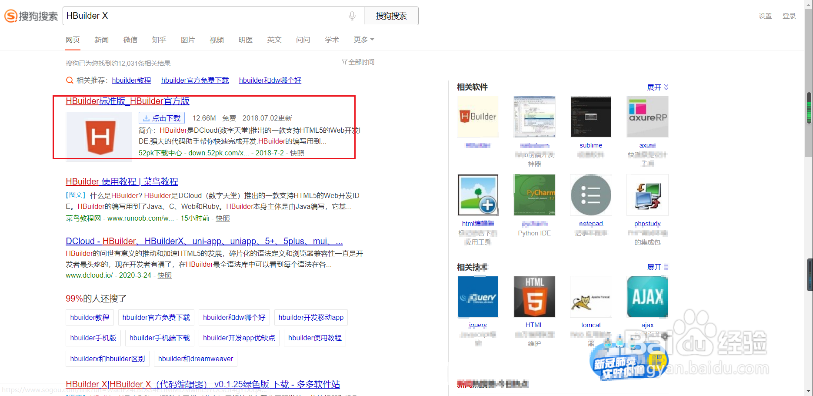The width and height of the screenshot is (813, 396).
Task: Click the hbuilder使用教程 suggestion chip
Action: pos(315,338)
